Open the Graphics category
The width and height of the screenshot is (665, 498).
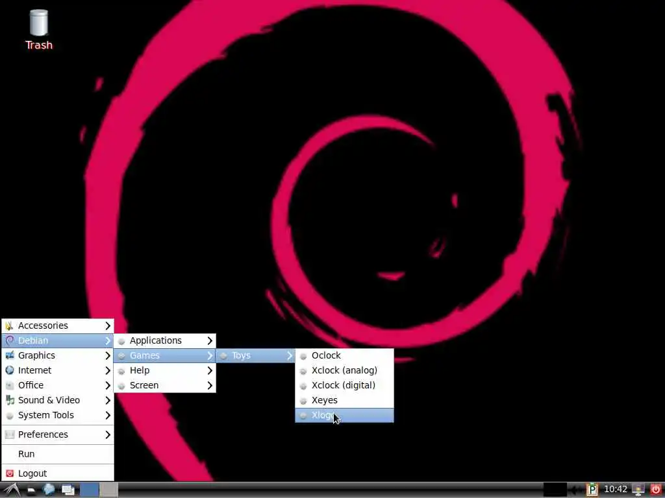pos(58,355)
